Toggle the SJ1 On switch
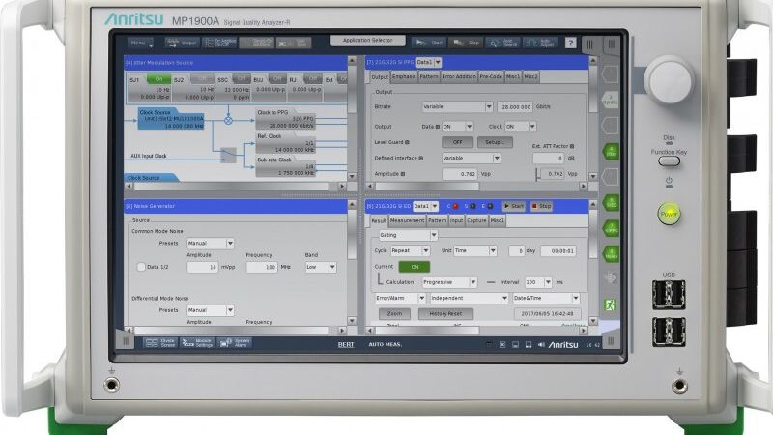 point(158,79)
